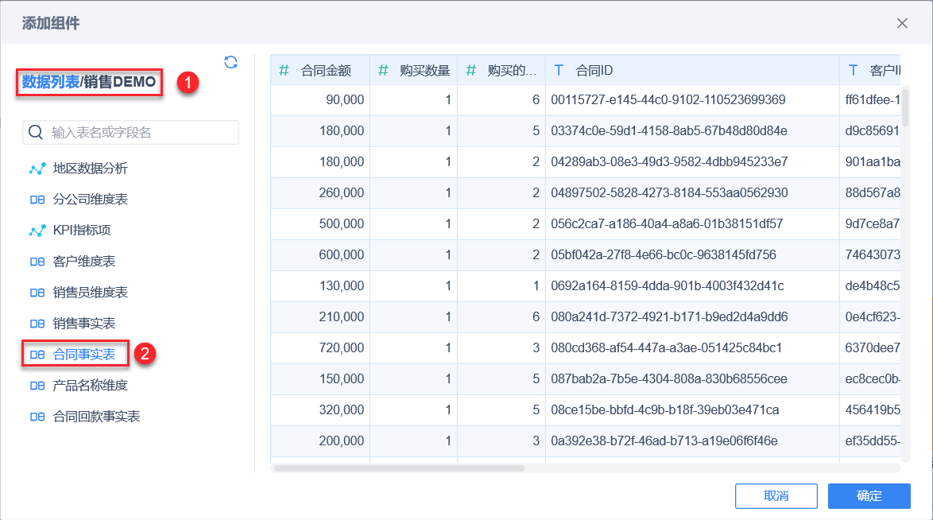Click 销售DEMO in the breadcrumb
Screen dimensions: 933x520
119,82
